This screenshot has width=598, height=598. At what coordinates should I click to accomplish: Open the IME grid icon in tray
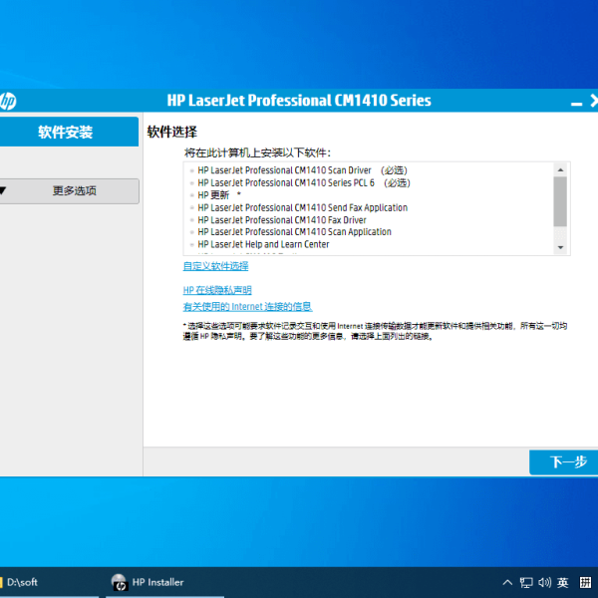click(x=585, y=582)
